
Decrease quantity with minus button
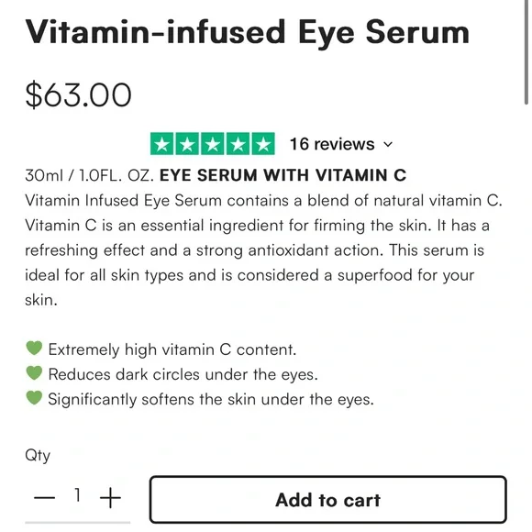click(x=44, y=498)
